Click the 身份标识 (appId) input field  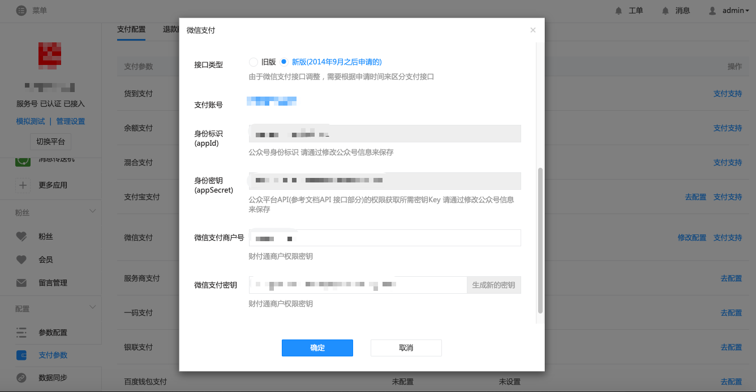click(x=385, y=134)
